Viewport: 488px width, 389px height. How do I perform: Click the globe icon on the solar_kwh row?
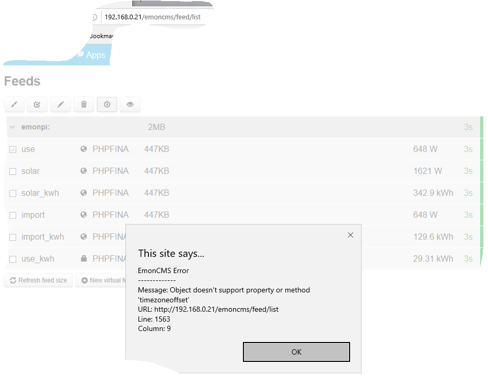[x=84, y=193]
